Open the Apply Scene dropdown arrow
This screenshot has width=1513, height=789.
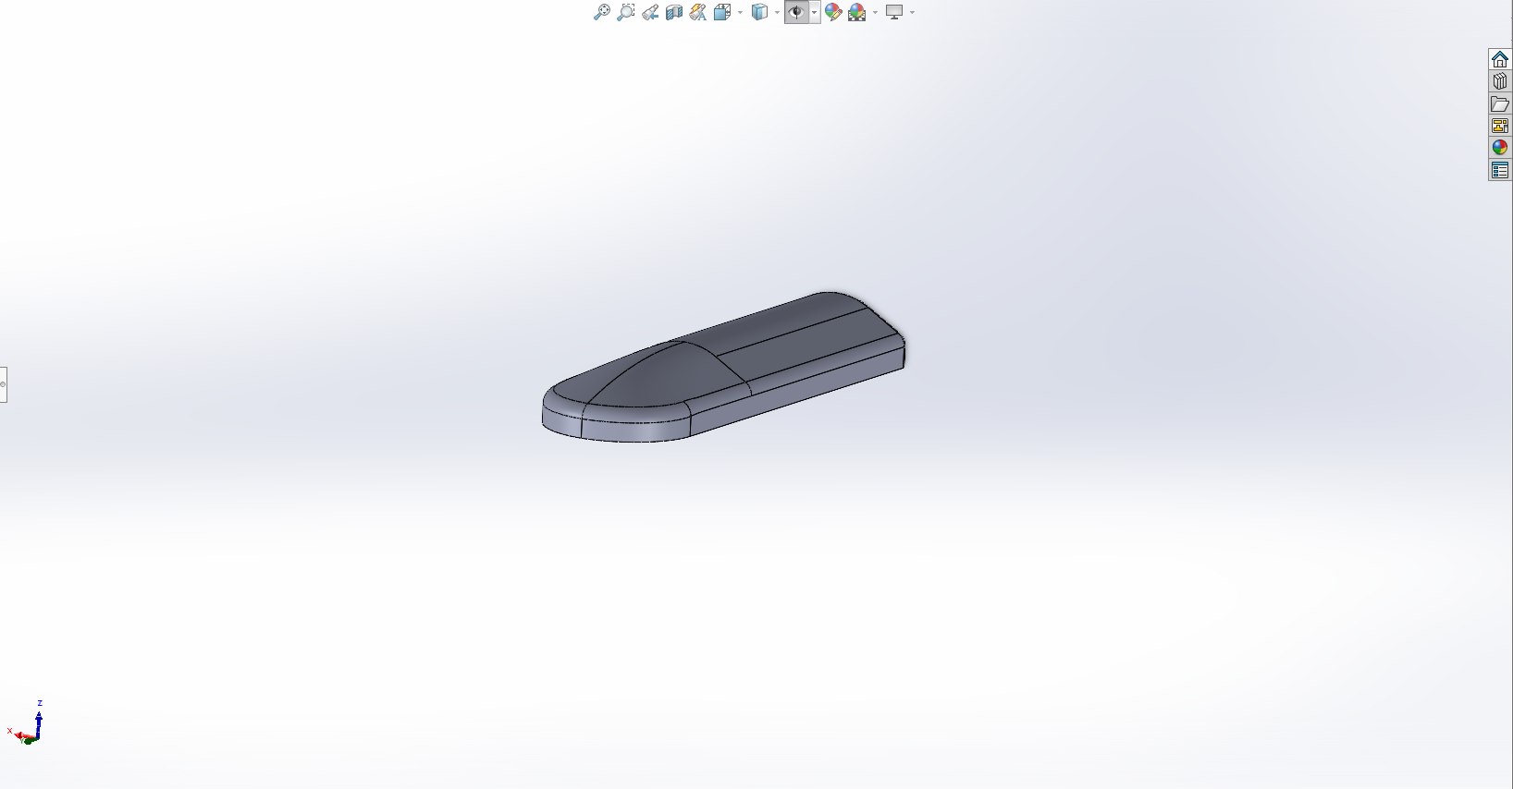click(875, 13)
